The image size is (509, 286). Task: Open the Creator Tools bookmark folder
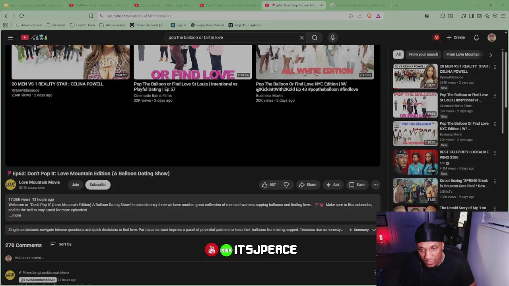tap(82, 25)
